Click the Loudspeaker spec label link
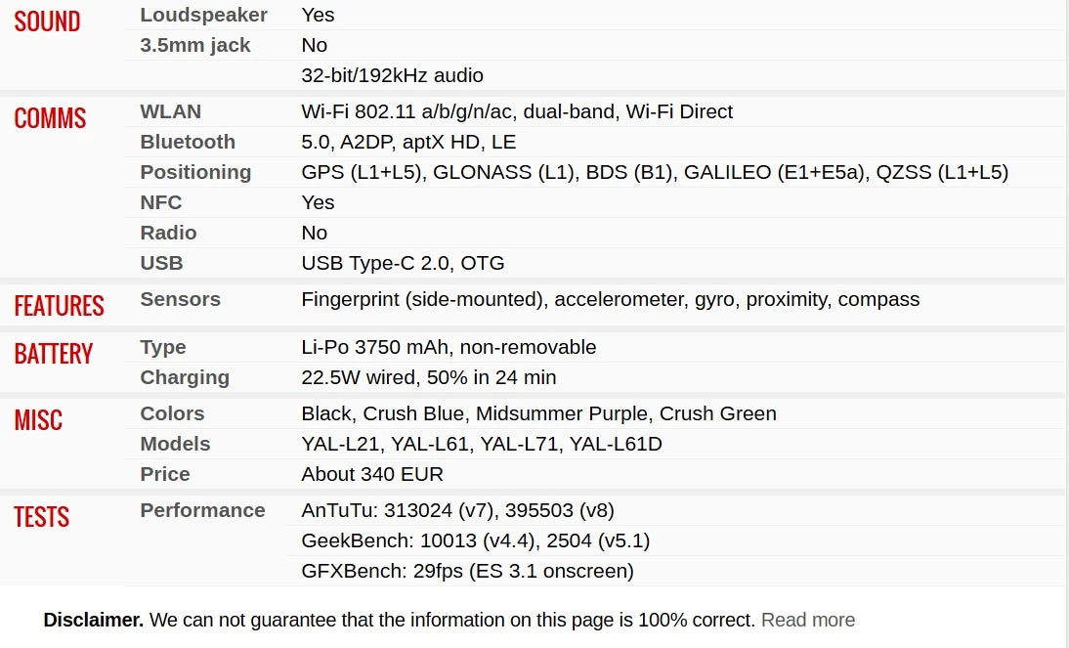This screenshot has width=1069, height=648. point(203,15)
